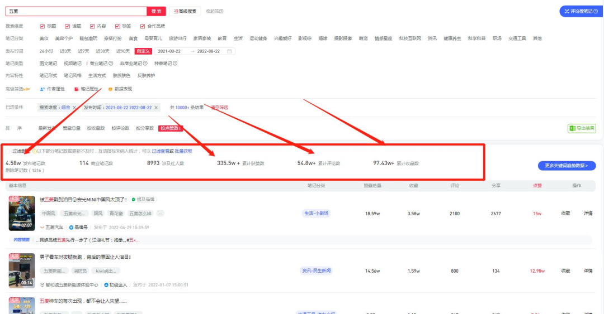Expand the 数据表现 filter
The width and height of the screenshot is (604, 314).
[x=120, y=89]
